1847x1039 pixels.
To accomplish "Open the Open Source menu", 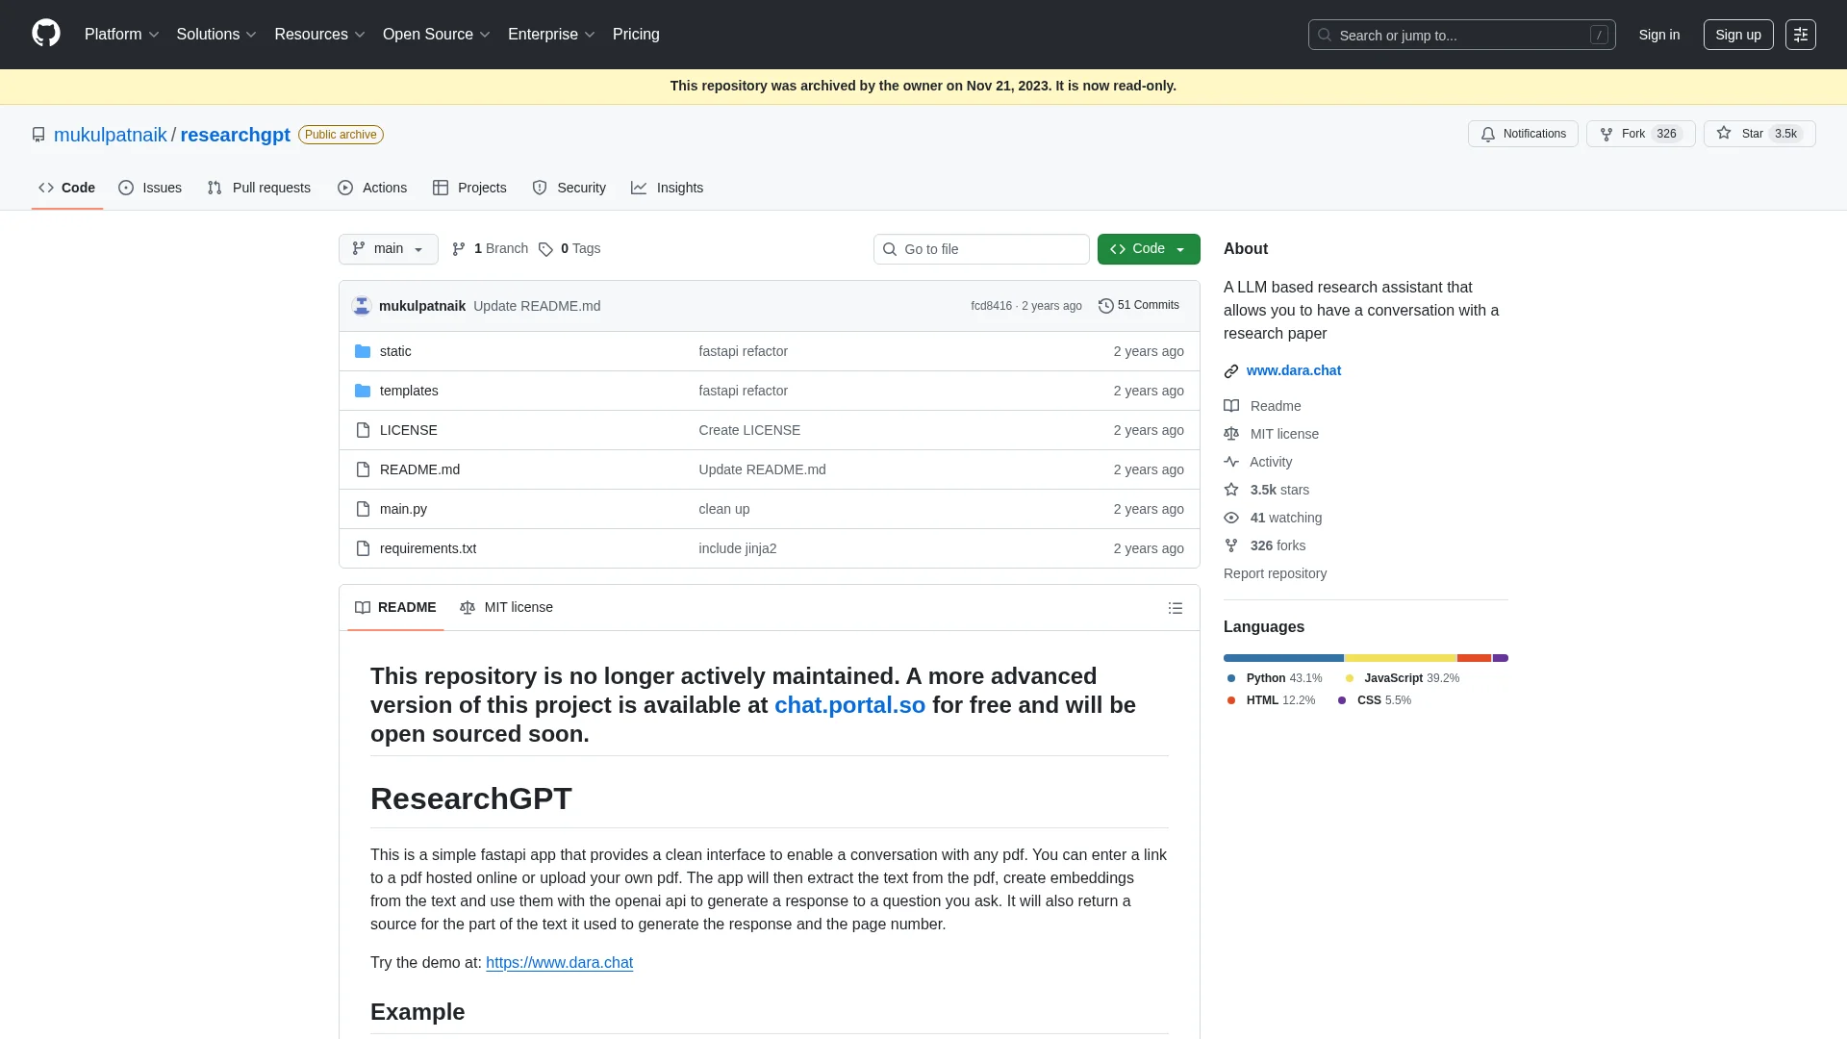I will coord(436,35).
